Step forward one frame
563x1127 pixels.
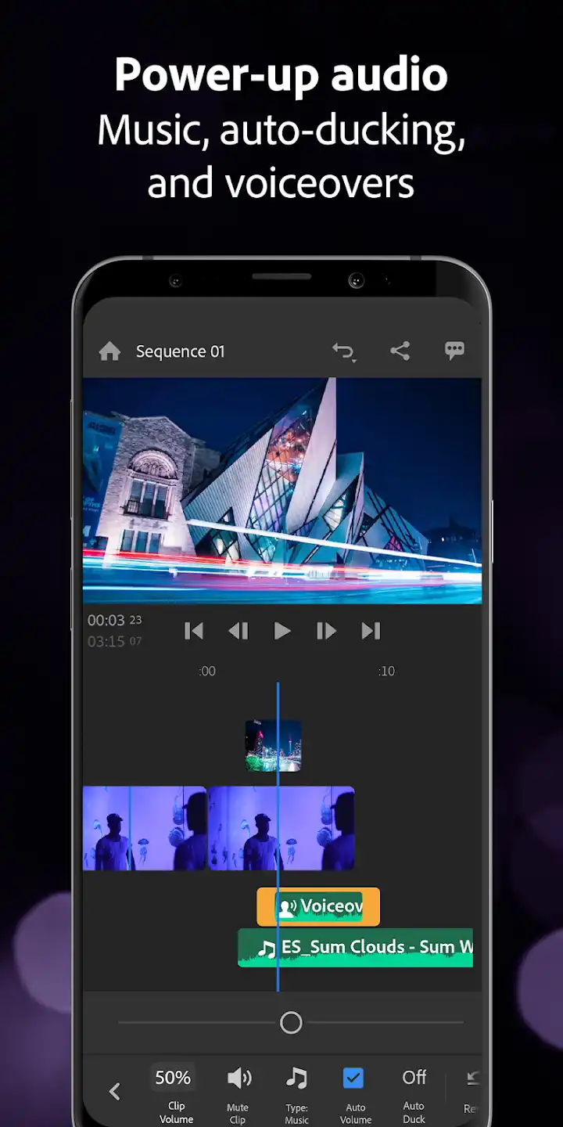326,631
